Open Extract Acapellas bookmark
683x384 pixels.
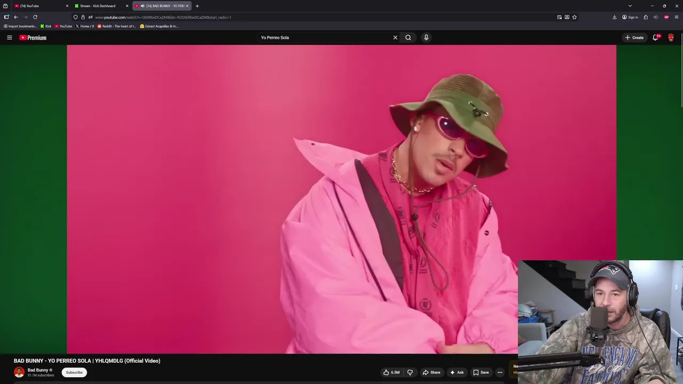point(159,26)
